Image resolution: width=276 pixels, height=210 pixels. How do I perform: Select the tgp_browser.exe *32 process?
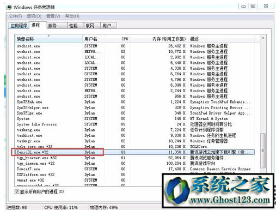(134, 158)
